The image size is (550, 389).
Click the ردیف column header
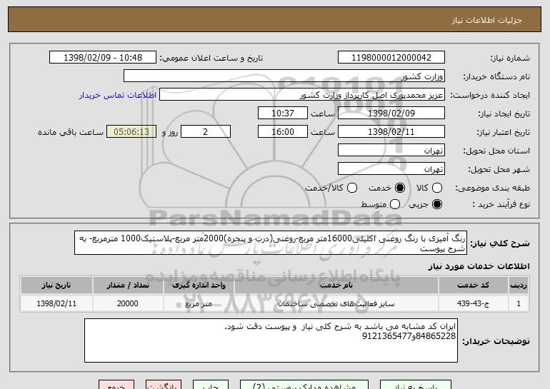[519, 286]
